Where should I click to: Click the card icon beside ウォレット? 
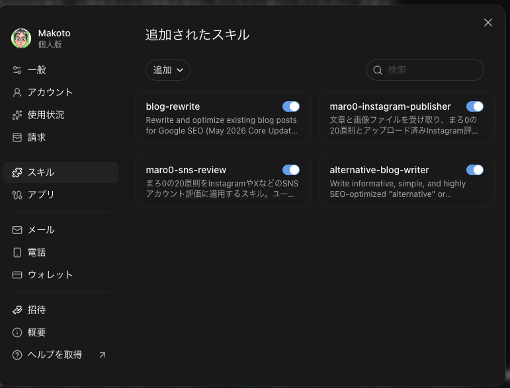(x=17, y=275)
